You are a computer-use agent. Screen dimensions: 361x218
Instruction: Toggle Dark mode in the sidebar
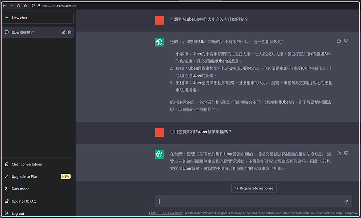(x=38, y=189)
